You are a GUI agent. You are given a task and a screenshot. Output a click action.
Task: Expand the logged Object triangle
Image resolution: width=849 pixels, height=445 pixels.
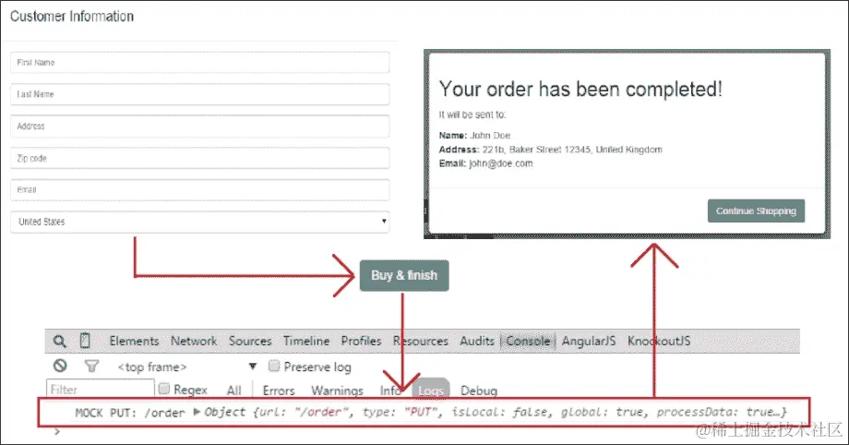(x=197, y=412)
